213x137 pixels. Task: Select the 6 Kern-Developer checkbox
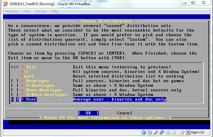pos(14,90)
